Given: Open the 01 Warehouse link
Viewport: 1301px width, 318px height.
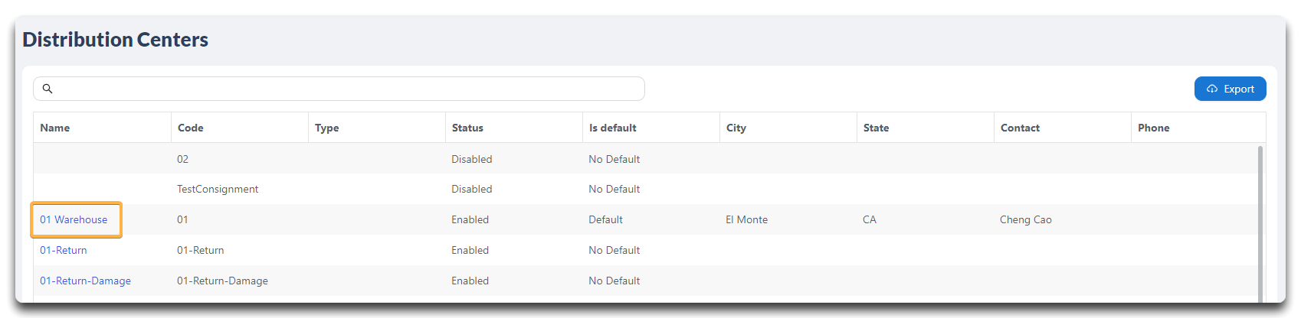Looking at the screenshot, I should [x=74, y=219].
